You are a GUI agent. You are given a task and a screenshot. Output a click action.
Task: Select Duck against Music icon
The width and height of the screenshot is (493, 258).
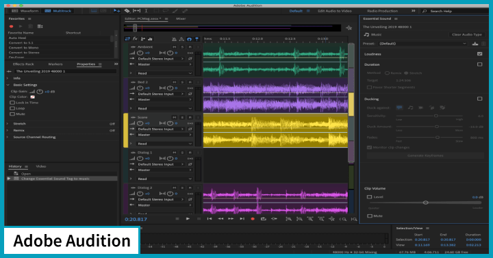pyautogui.click(x=410, y=107)
